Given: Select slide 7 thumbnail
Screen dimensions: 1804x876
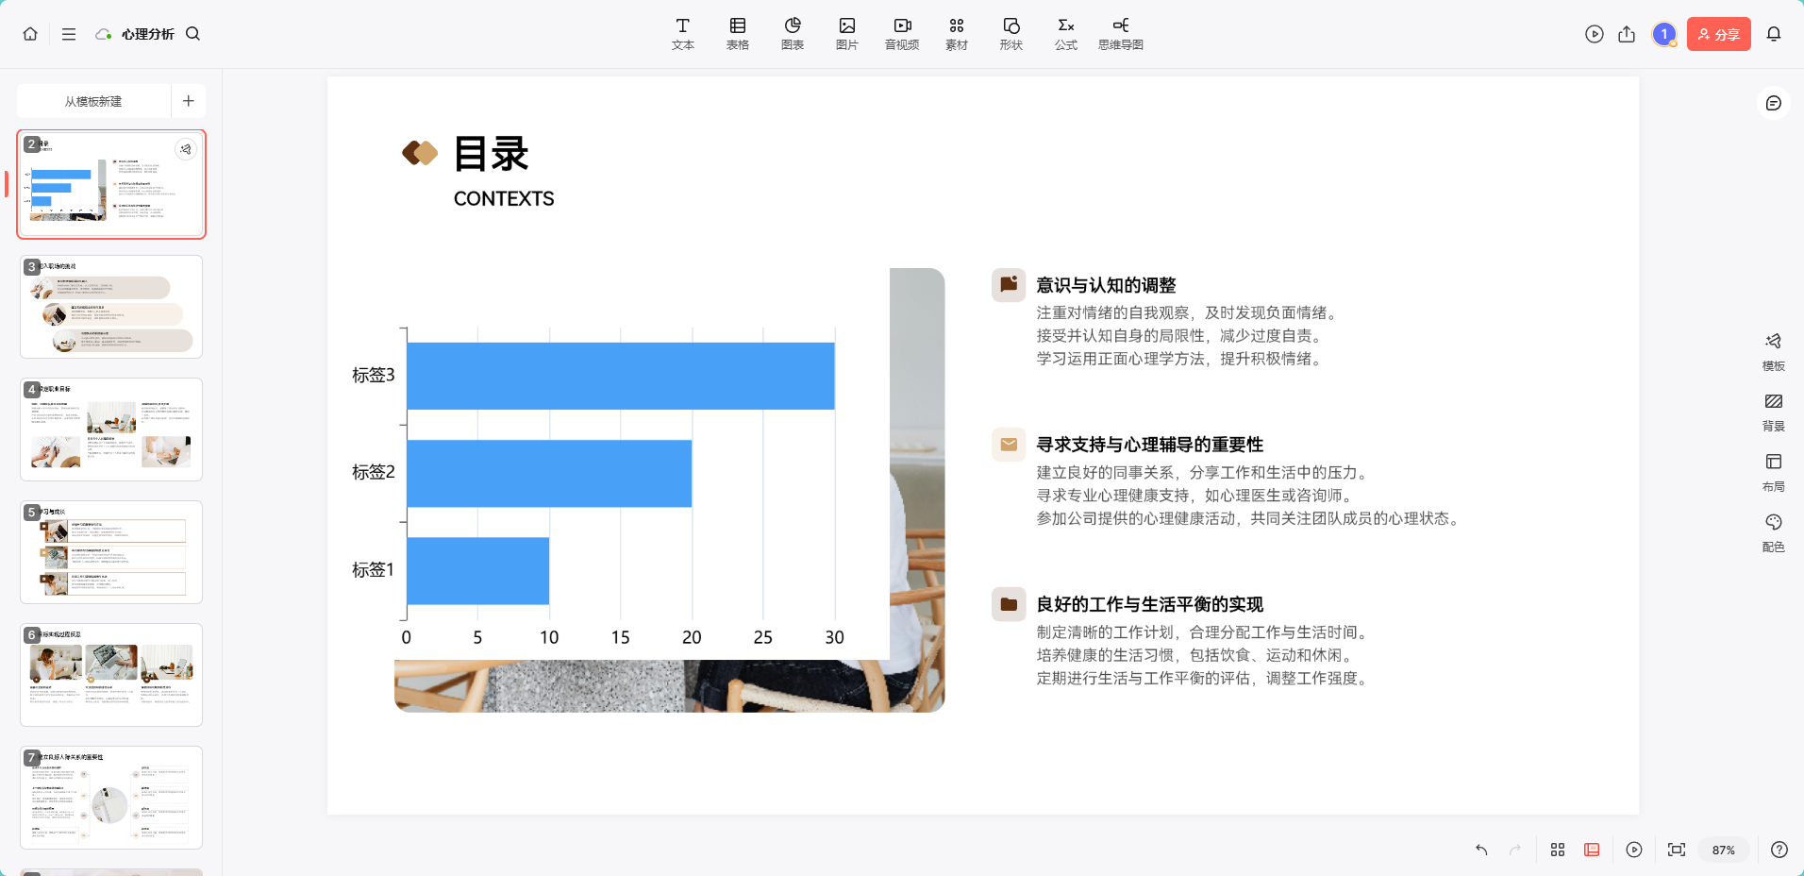Looking at the screenshot, I should (x=111, y=798).
